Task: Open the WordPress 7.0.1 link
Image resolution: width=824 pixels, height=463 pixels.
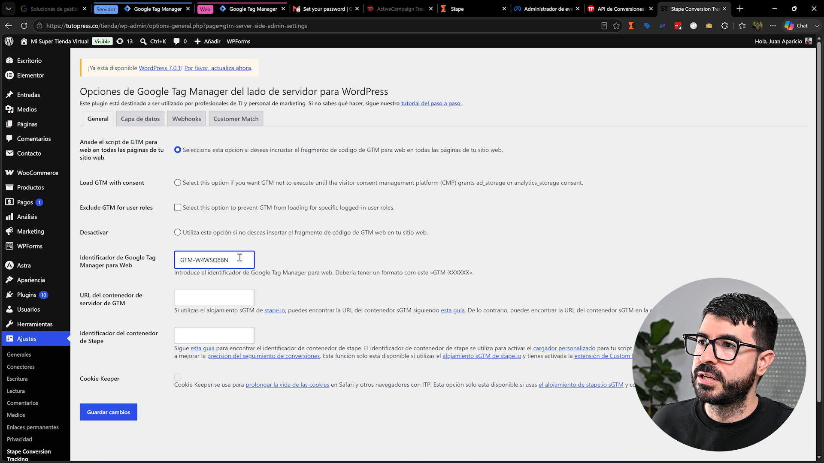Action: pos(160,68)
